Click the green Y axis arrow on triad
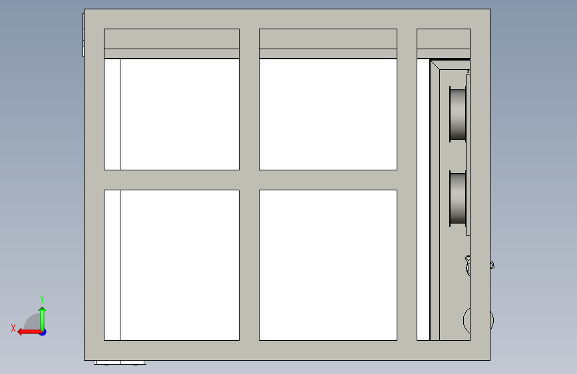 click(43, 318)
